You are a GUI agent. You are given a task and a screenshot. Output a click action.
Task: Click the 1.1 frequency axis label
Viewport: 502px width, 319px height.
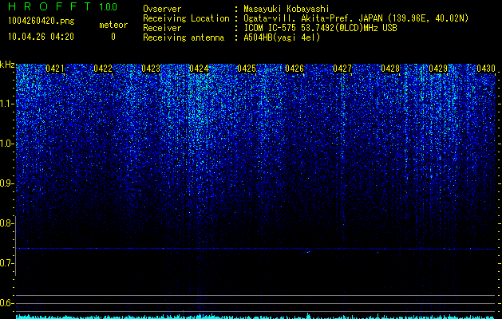pos(7,104)
